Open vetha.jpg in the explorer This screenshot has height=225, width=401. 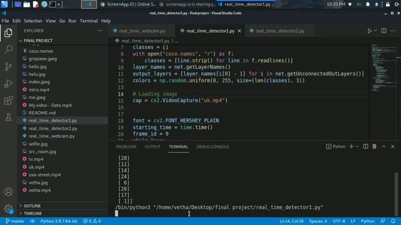click(63, 182)
